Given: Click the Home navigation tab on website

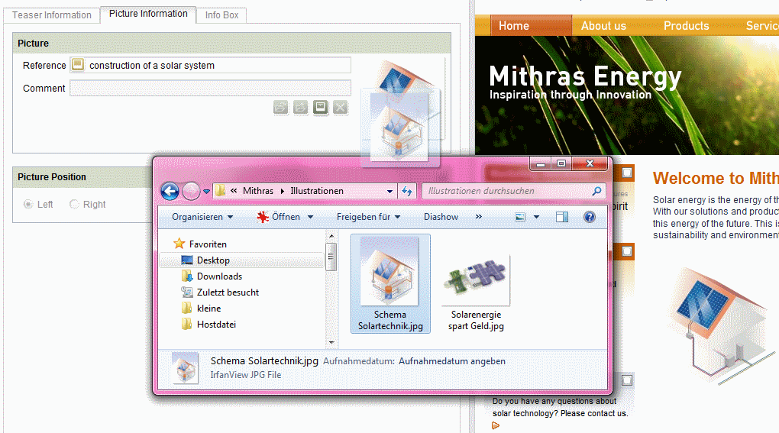Looking at the screenshot, I should pyautogui.click(x=531, y=26).
